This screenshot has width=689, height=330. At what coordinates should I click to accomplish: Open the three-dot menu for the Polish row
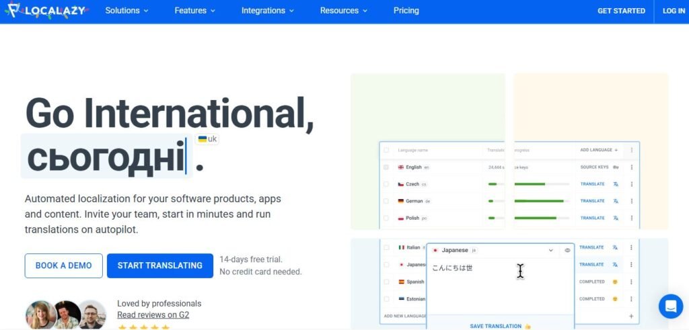point(631,218)
